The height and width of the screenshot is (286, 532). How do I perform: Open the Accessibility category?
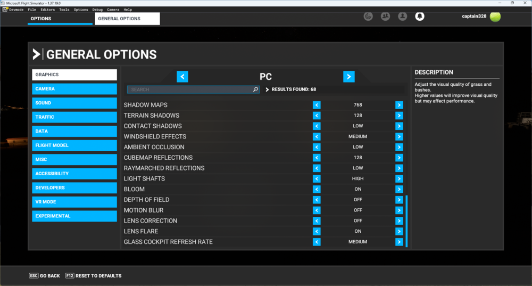(74, 174)
